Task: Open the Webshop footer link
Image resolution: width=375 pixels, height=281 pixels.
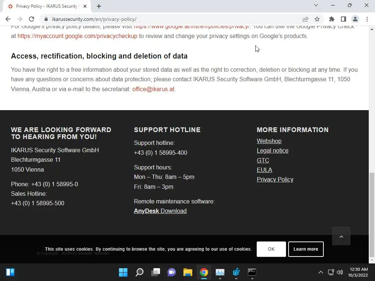Action: click(x=269, y=141)
